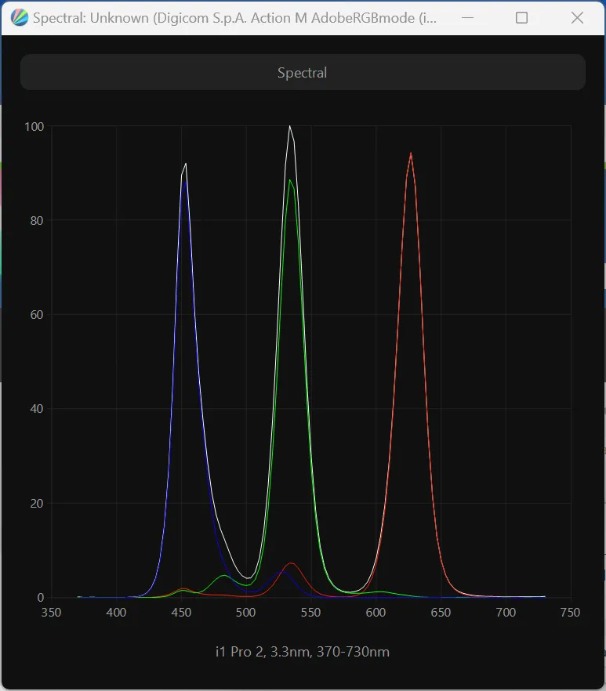Select the blue curve peak near 450nm
This screenshot has width=606, height=691.
point(184,182)
